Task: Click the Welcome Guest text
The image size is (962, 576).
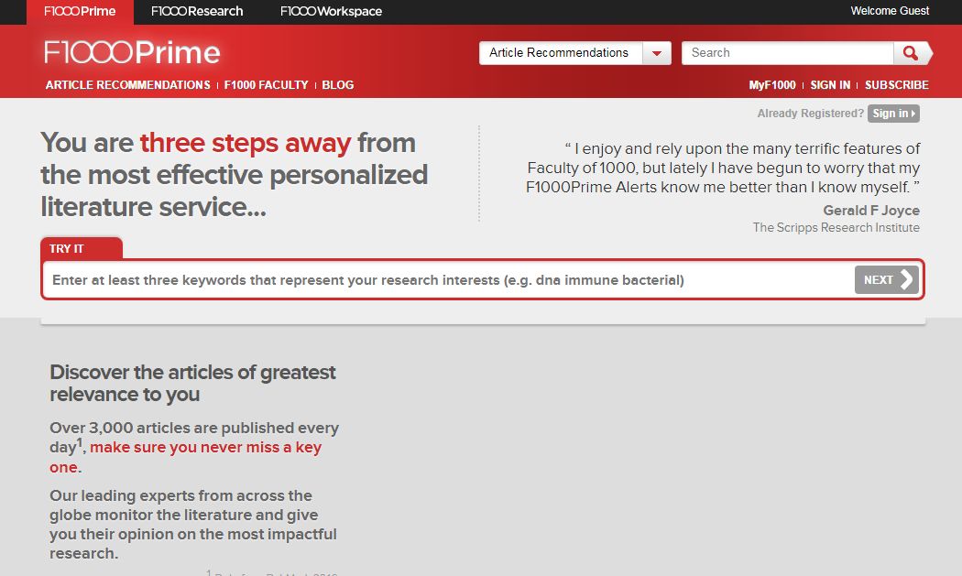Action: (890, 11)
